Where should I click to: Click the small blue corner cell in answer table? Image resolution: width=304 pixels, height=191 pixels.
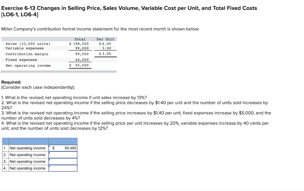[5, 141]
